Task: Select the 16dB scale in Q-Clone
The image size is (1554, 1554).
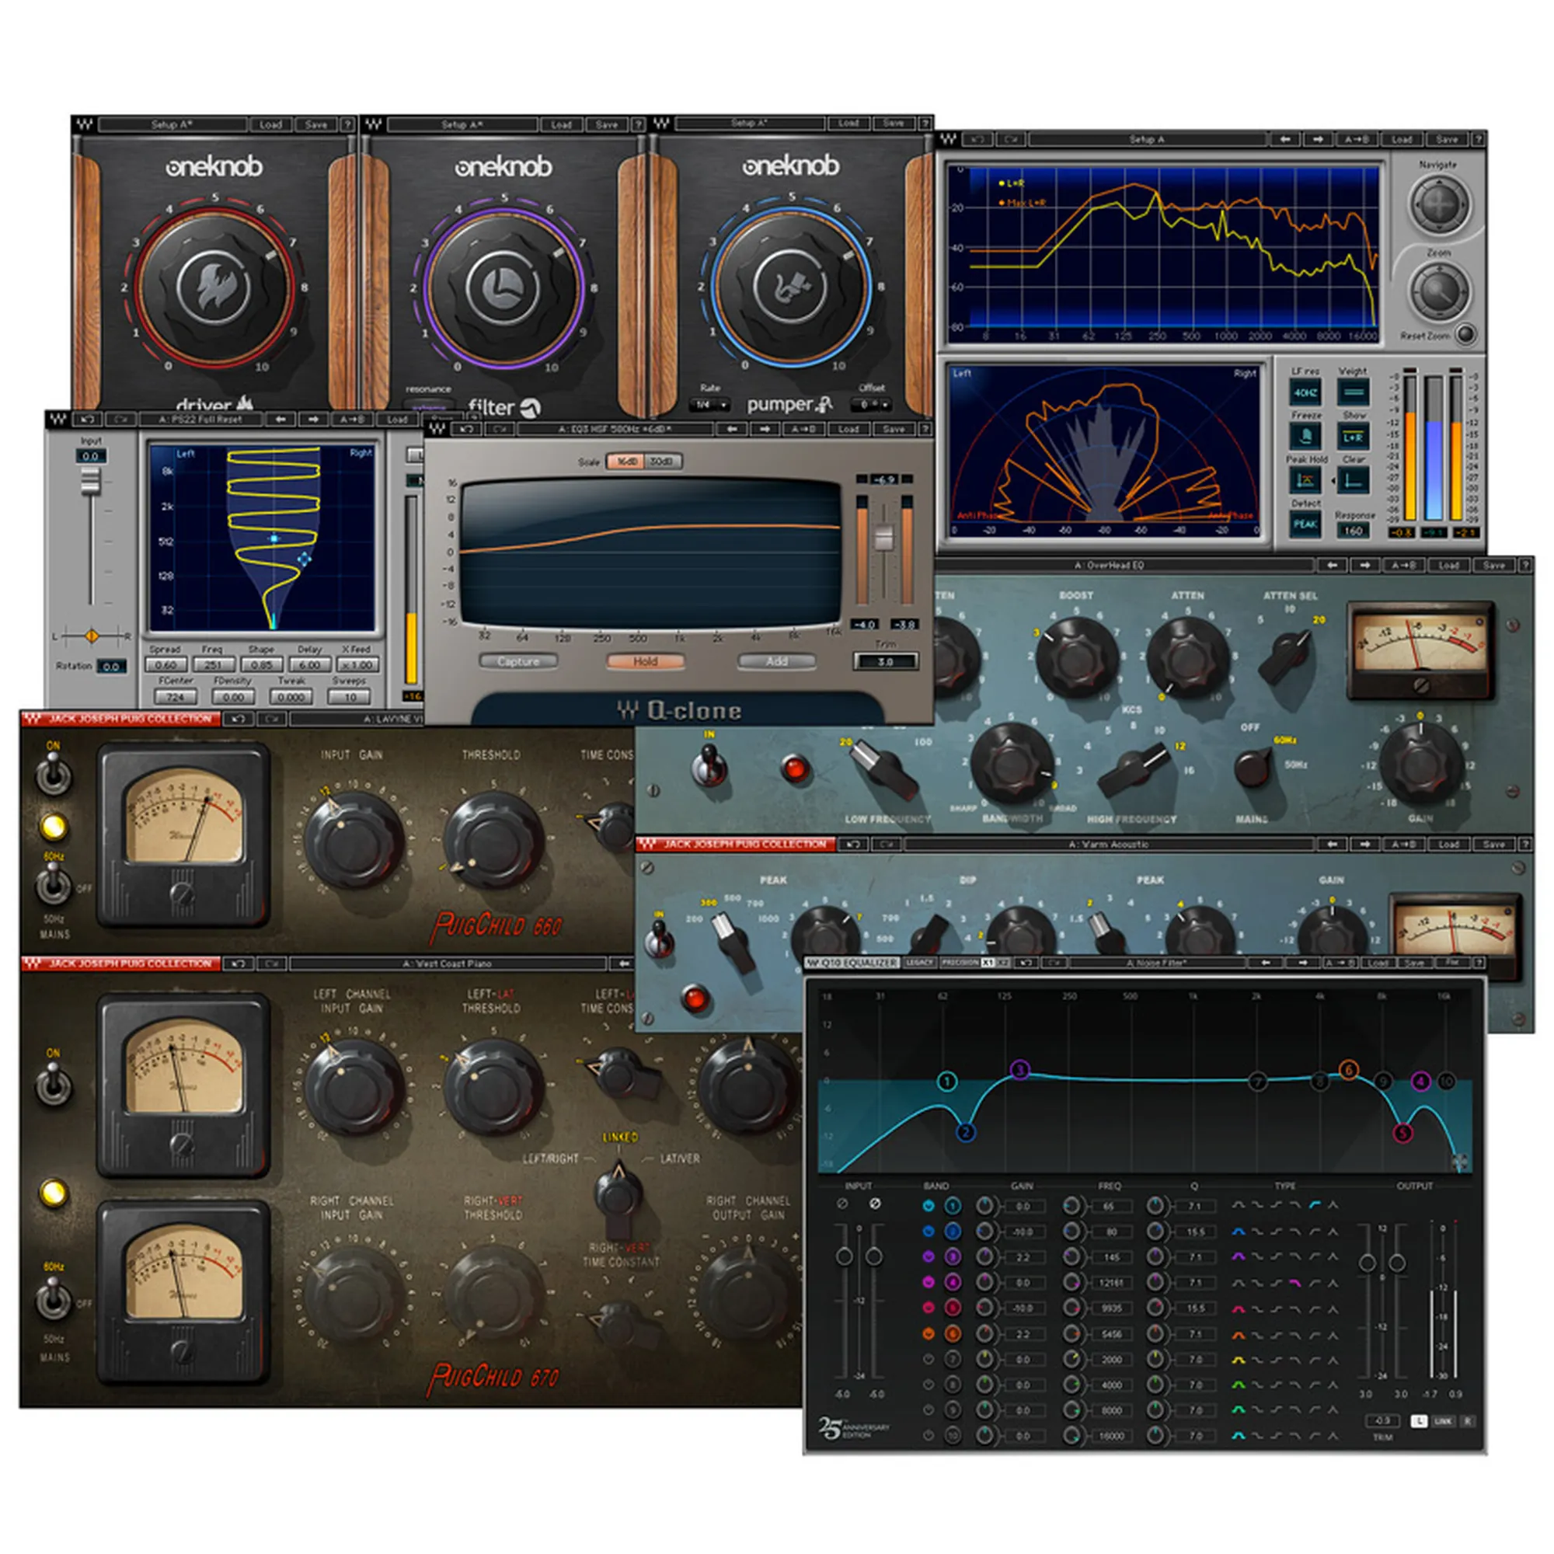Action: (x=626, y=462)
